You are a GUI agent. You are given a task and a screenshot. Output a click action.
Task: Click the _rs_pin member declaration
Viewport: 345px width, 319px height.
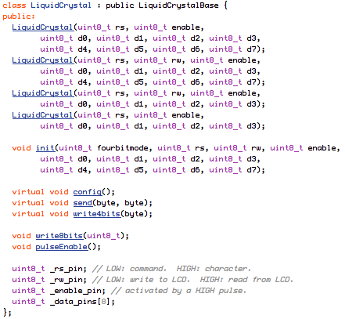[x=49, y=269]
